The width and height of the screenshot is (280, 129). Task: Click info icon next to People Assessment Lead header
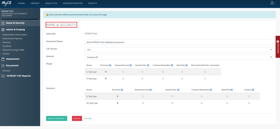131,65
